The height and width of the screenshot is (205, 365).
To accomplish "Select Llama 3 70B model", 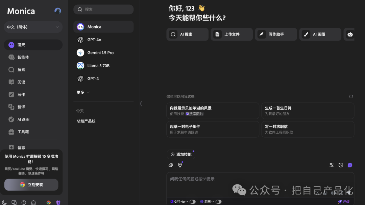I will pyautogui.click(x=103, y=66).
